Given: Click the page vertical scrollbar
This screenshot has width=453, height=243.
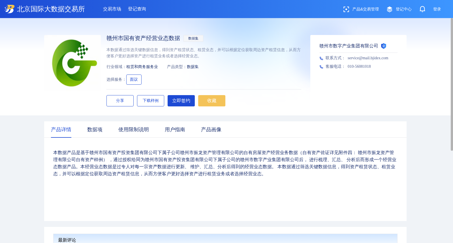Looking at the screenshot, I should pos(452,84).
